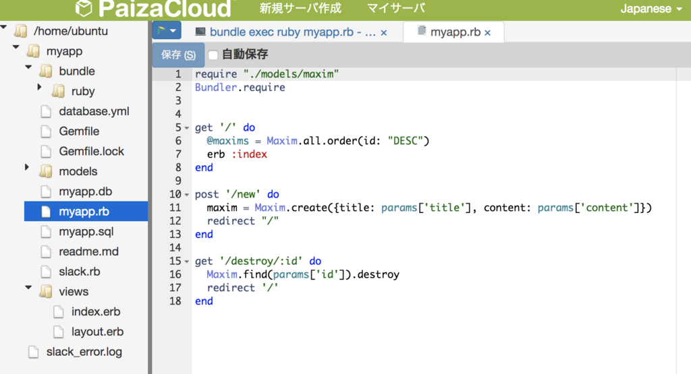The width and height of the screenshot is (691, 374).
Task: Select myapp.rb in the file tree
Action: [x=84, y=212]
